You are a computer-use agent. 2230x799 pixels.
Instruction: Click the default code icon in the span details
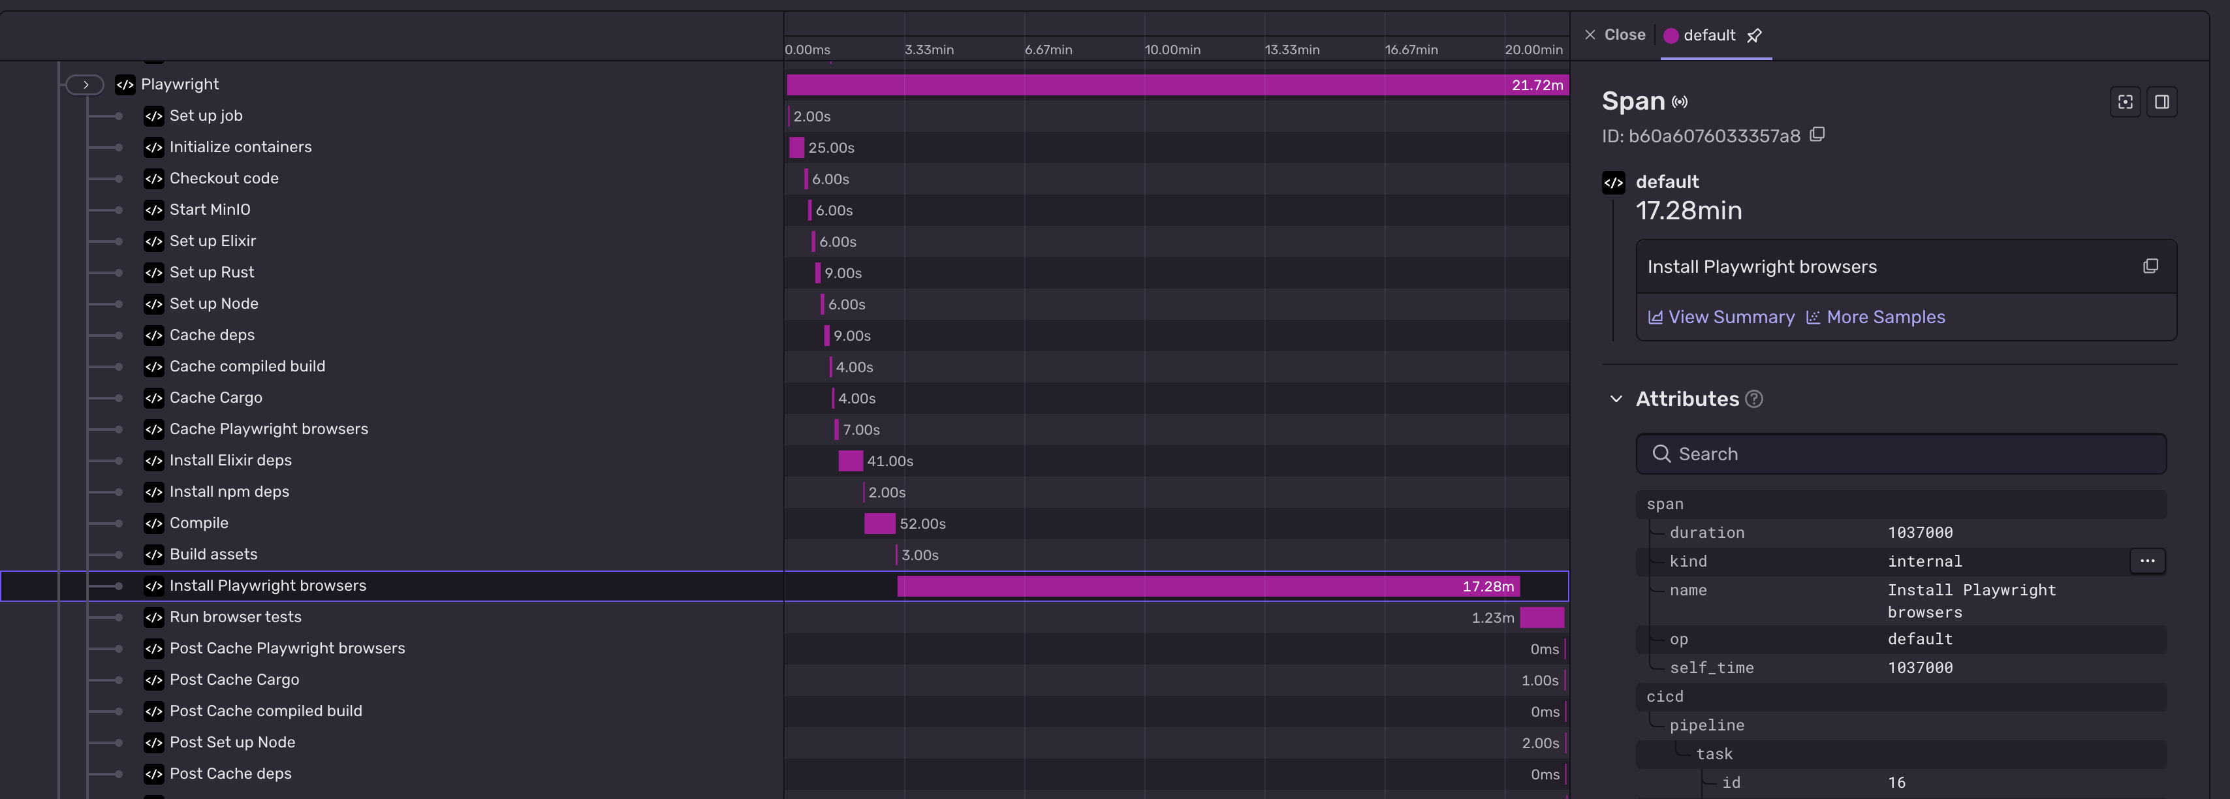(1612, 183)
